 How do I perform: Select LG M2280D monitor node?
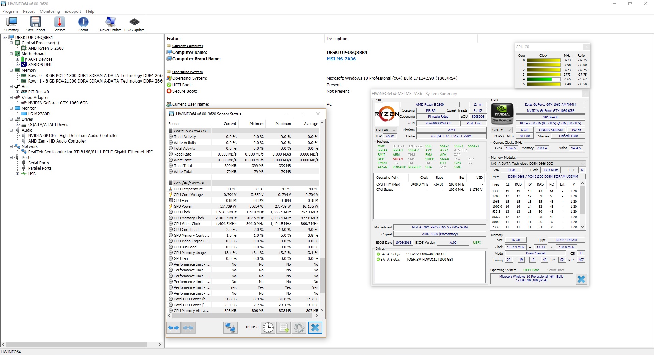39,114
